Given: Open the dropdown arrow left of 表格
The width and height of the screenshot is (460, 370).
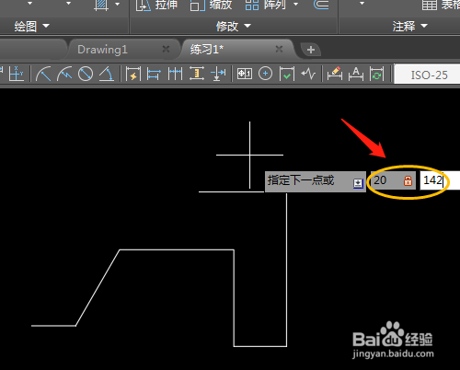Looking at the screenshot, I should 362,4.
